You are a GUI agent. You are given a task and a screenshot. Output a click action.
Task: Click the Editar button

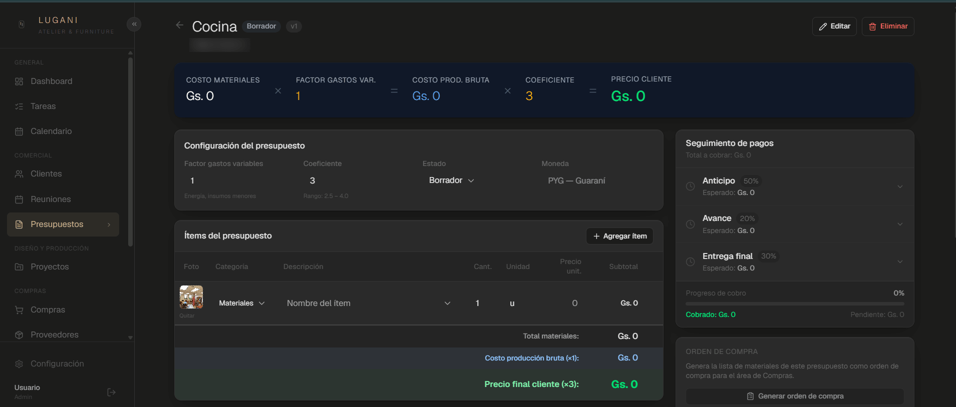pyautogui.click(x=834, y=26)
